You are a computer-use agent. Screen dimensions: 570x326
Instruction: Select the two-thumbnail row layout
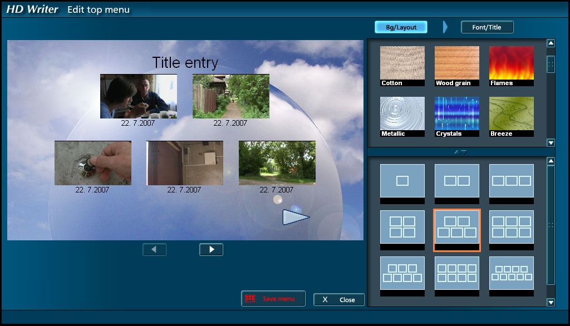pos(456,184)
